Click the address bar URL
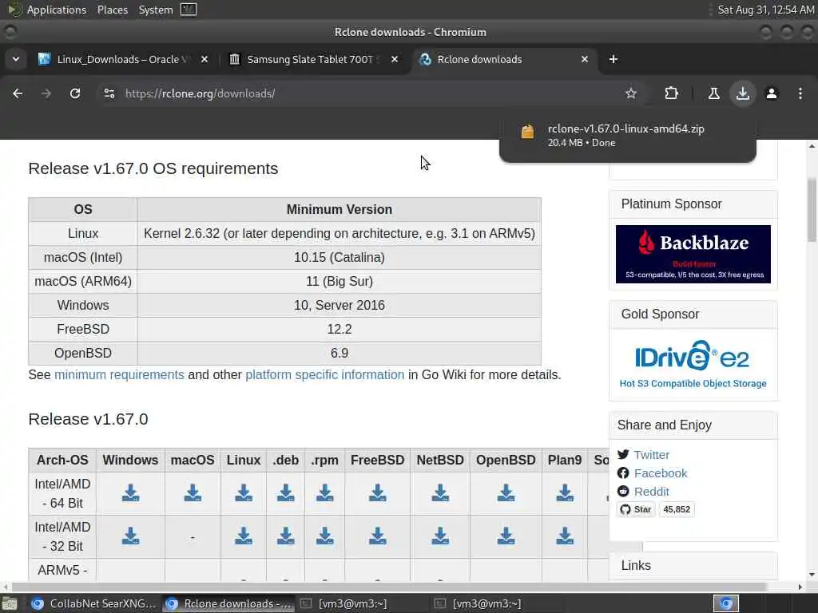 click(x=200, y=93)
